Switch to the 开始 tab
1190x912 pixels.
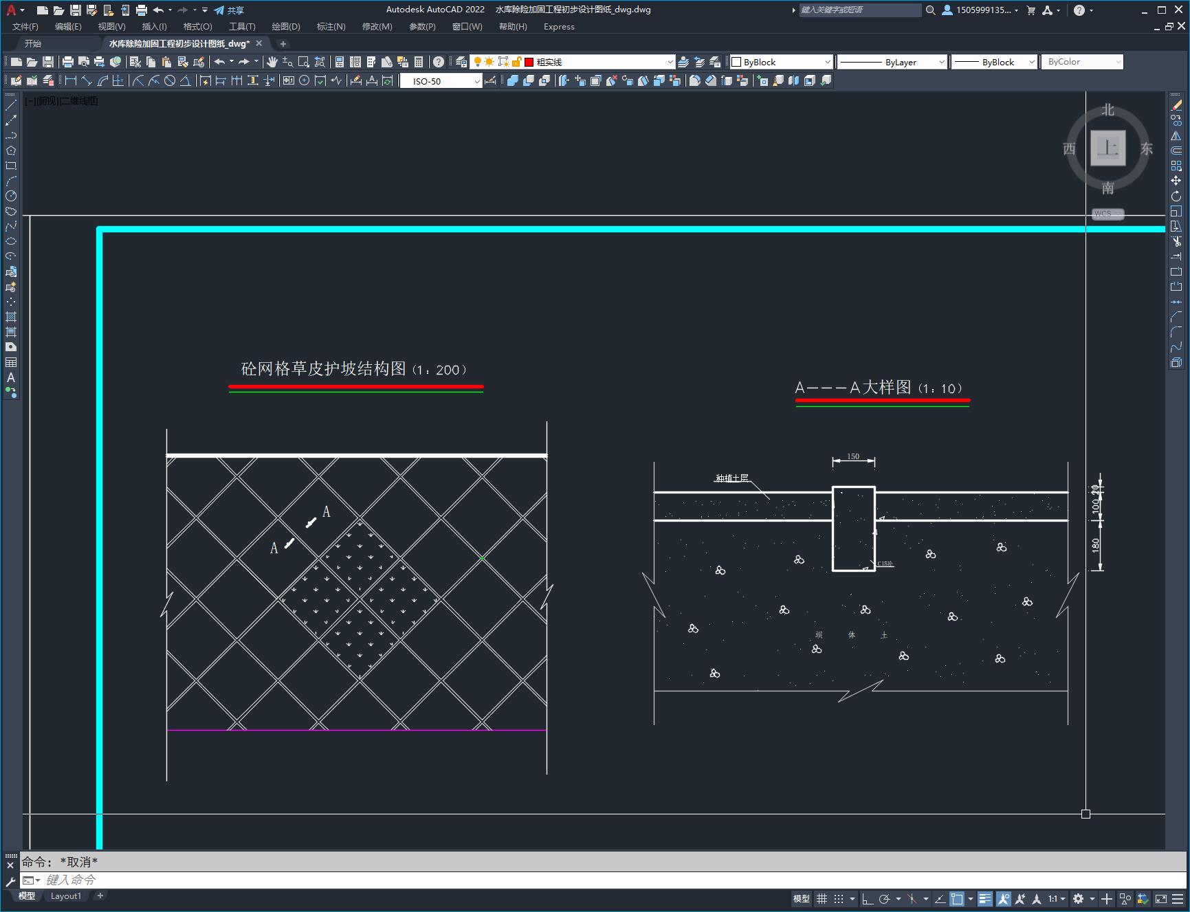click(x=33, y=43)
